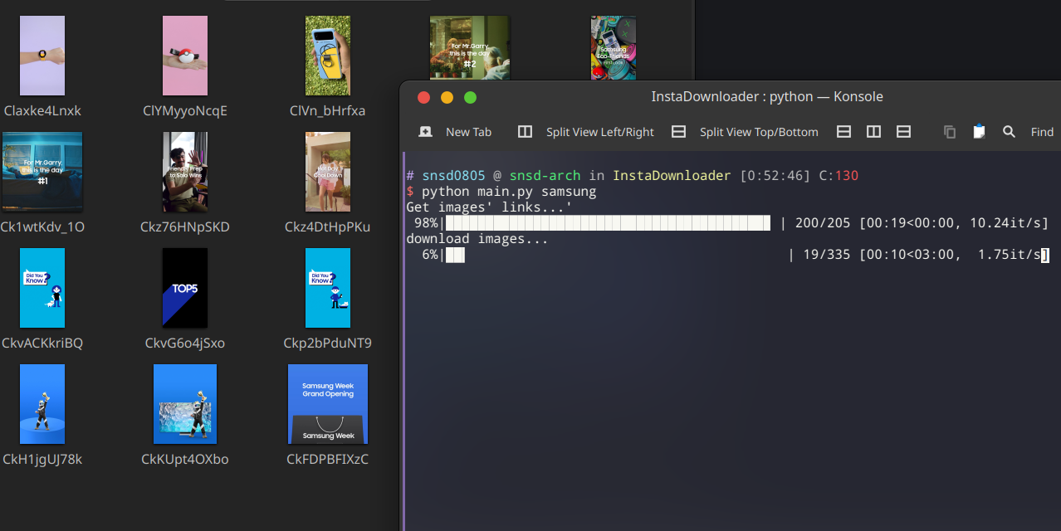Select the CkvG6o4jSxo TOP5 thumbnail
The image size is (1061, 531).
185,288
